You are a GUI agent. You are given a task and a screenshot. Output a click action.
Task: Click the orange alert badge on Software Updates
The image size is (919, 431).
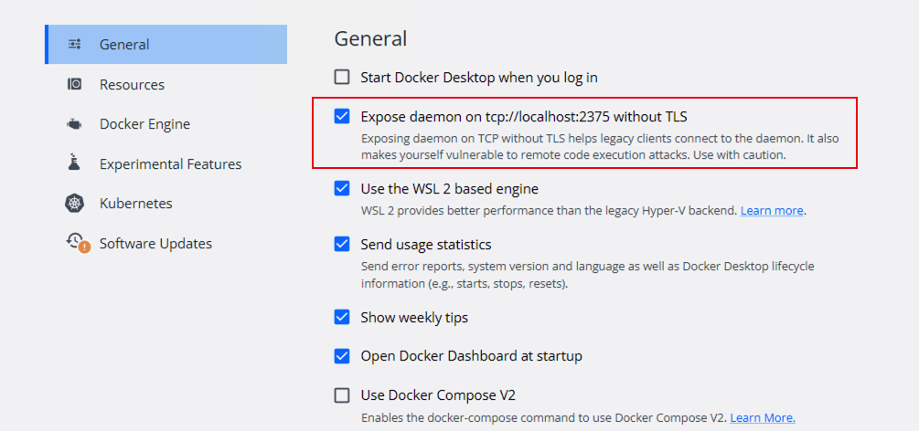84,247
